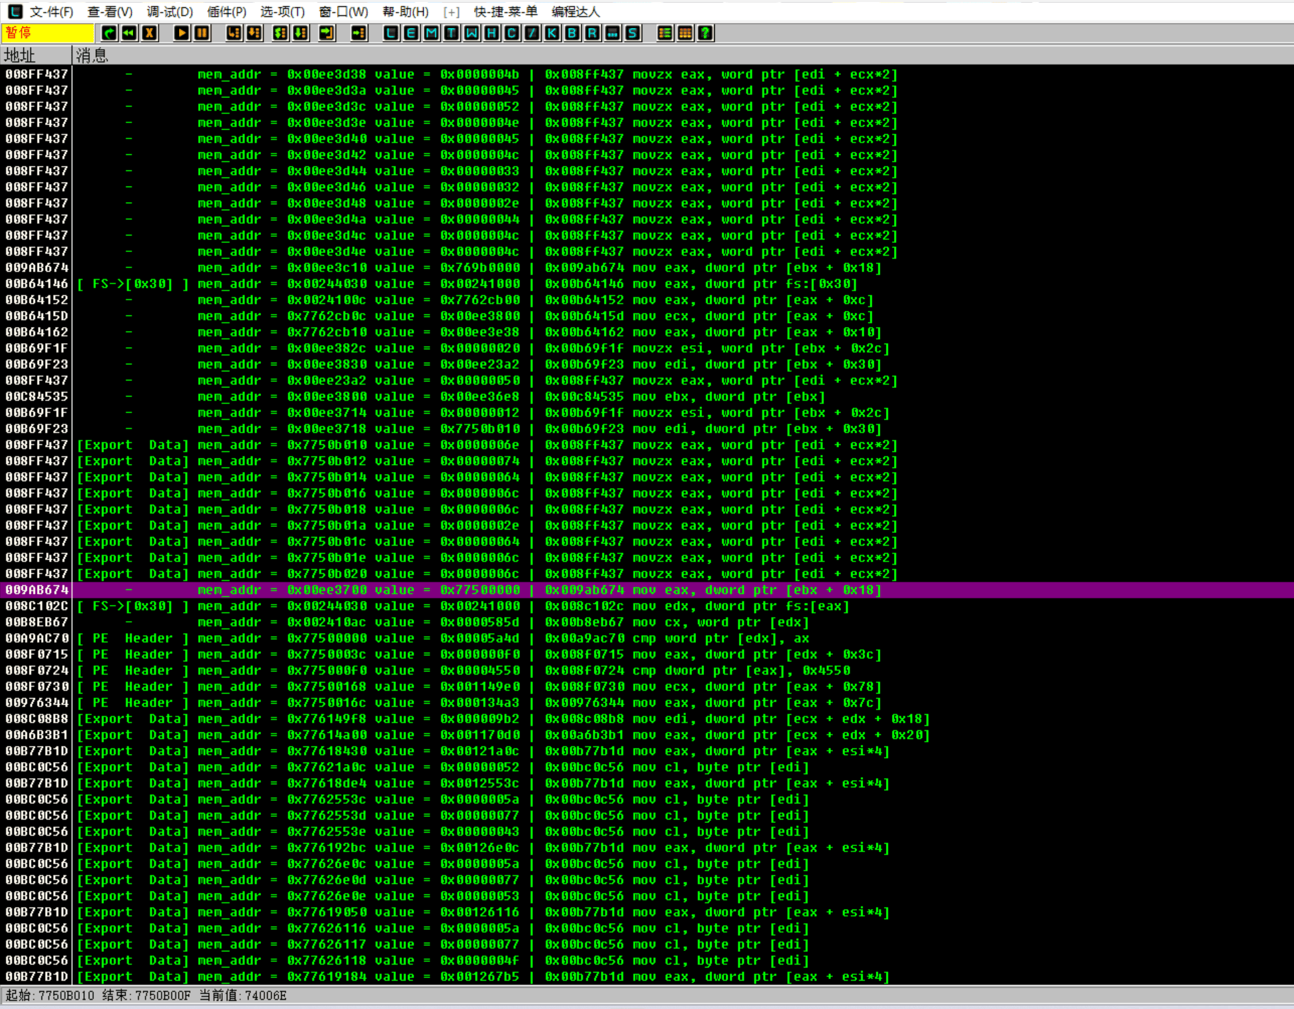
Task: Select row at address 00B6415D
Action: pos(647,316)
